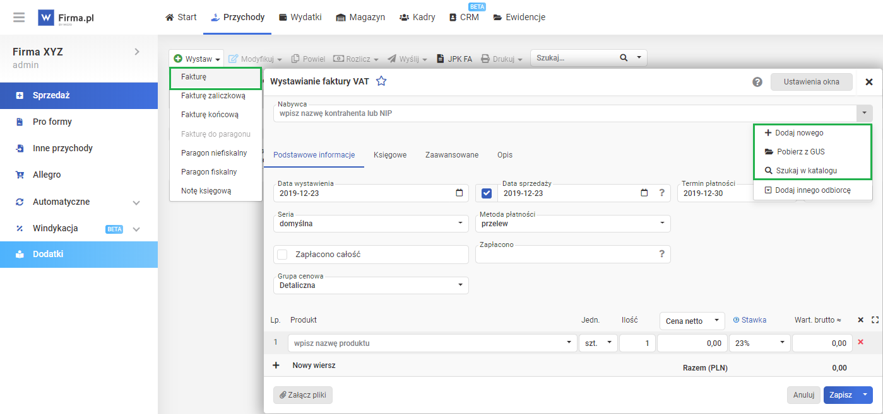Delete product row 1 red X
This screenshot has height=414, width=883.
tap(860, 342)
